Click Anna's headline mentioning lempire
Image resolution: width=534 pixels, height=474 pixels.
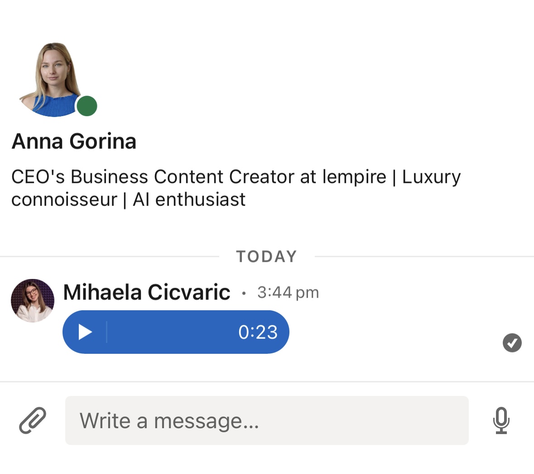[236, 187]
